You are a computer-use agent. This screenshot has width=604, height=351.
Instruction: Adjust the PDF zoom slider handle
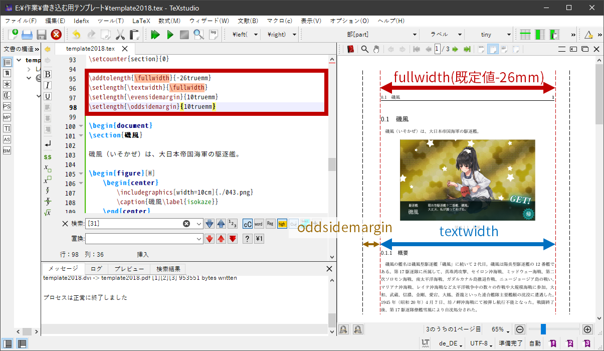(x=543, y=329)
